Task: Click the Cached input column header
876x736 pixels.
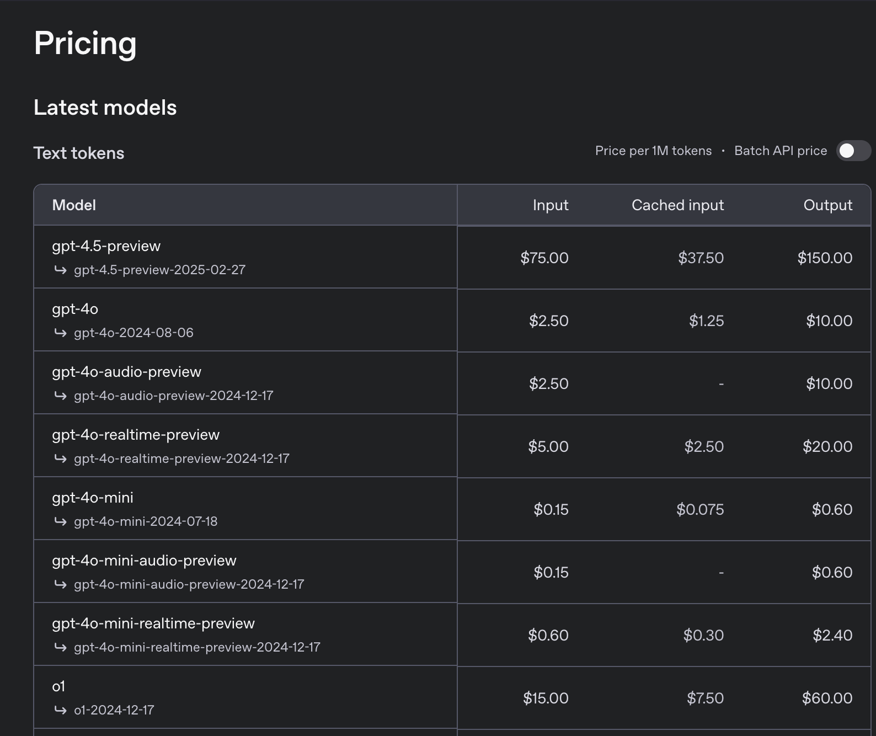Action: click(677, 205)
